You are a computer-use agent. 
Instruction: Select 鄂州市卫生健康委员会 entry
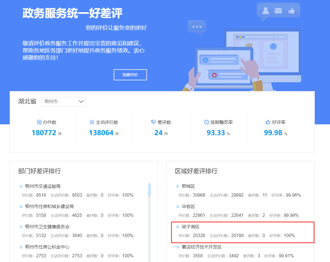(47, 227)
